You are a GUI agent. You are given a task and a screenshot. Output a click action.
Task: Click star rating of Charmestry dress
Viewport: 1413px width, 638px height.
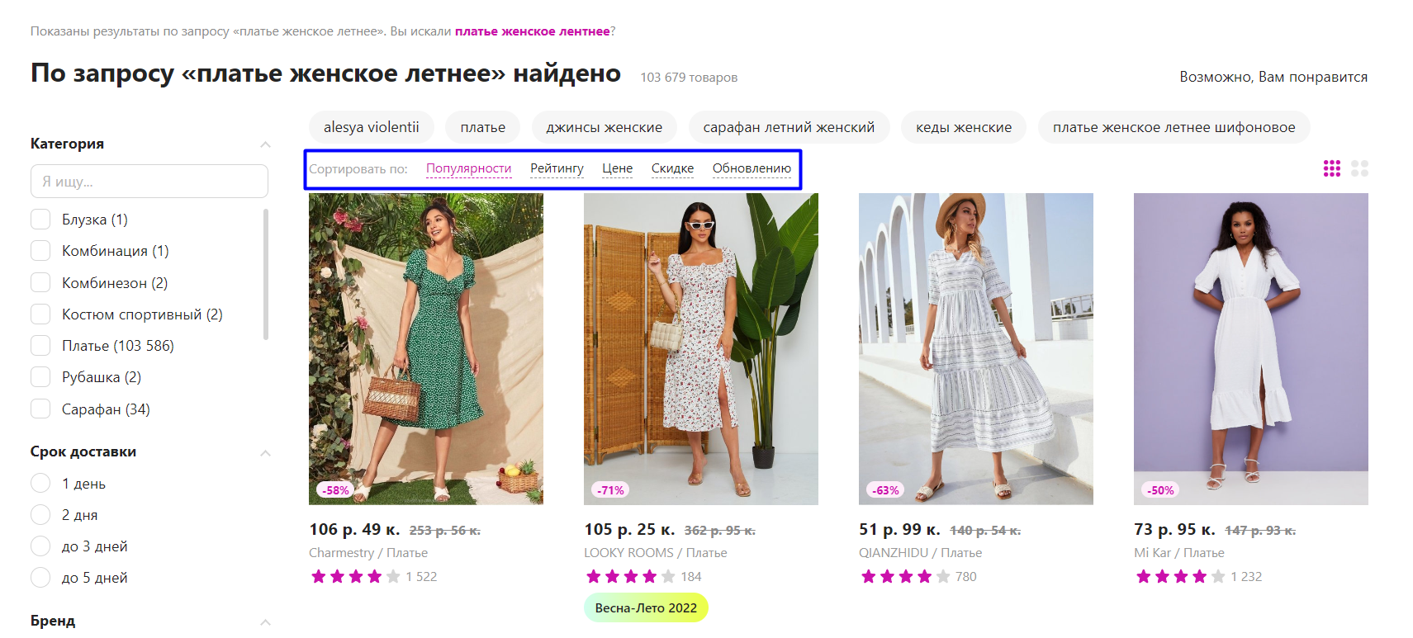tap(355, 576)
